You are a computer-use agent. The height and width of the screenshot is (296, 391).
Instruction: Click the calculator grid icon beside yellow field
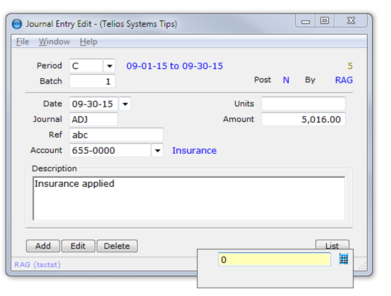[344, 259]
